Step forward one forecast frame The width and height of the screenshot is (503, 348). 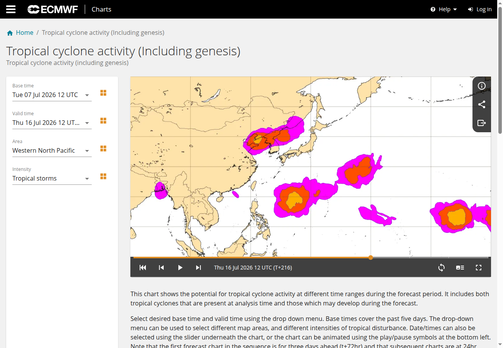[x=198, y=268]
